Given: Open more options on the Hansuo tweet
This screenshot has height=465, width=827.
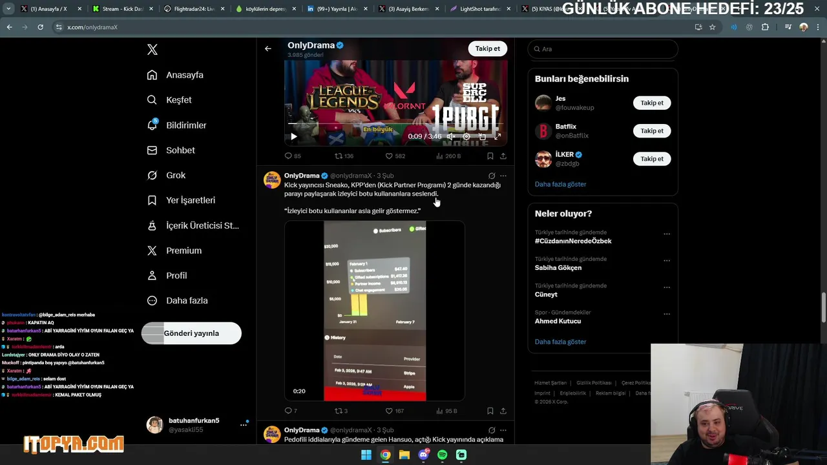Looking at the screenshot, I should click(x=503, y=430).
